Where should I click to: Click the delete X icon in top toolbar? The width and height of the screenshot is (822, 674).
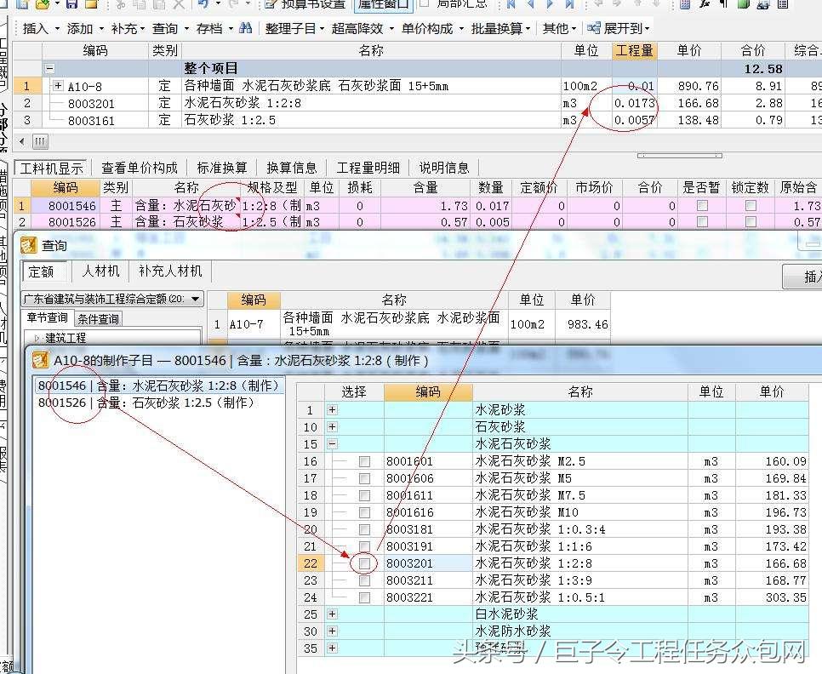pyautogui.click(x=178, y=4)
